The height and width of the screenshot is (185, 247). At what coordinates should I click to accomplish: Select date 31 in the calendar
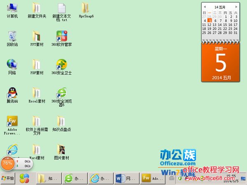coord(235,33)
